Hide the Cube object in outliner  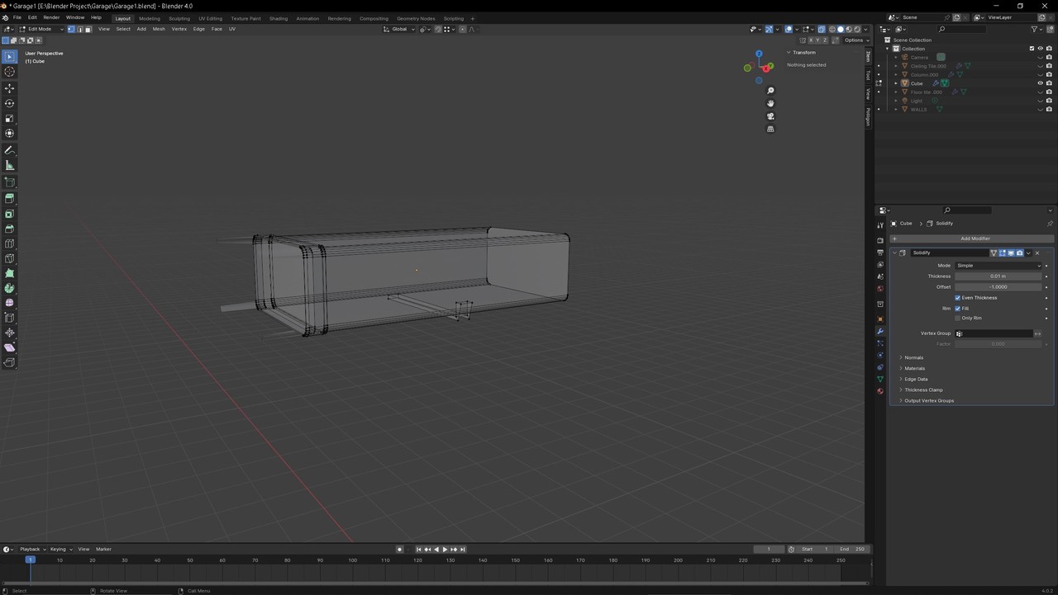point(1040,83)
